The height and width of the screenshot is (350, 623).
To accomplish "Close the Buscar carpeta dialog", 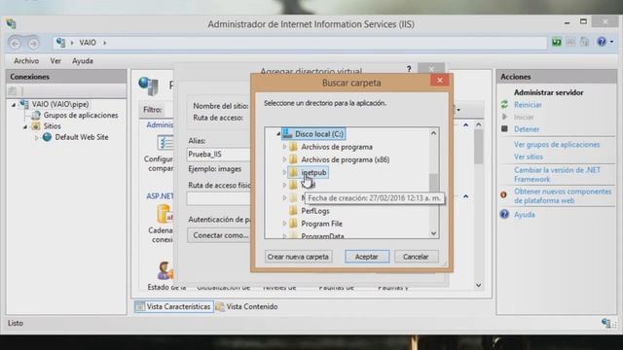I will [x=439, y=80].
